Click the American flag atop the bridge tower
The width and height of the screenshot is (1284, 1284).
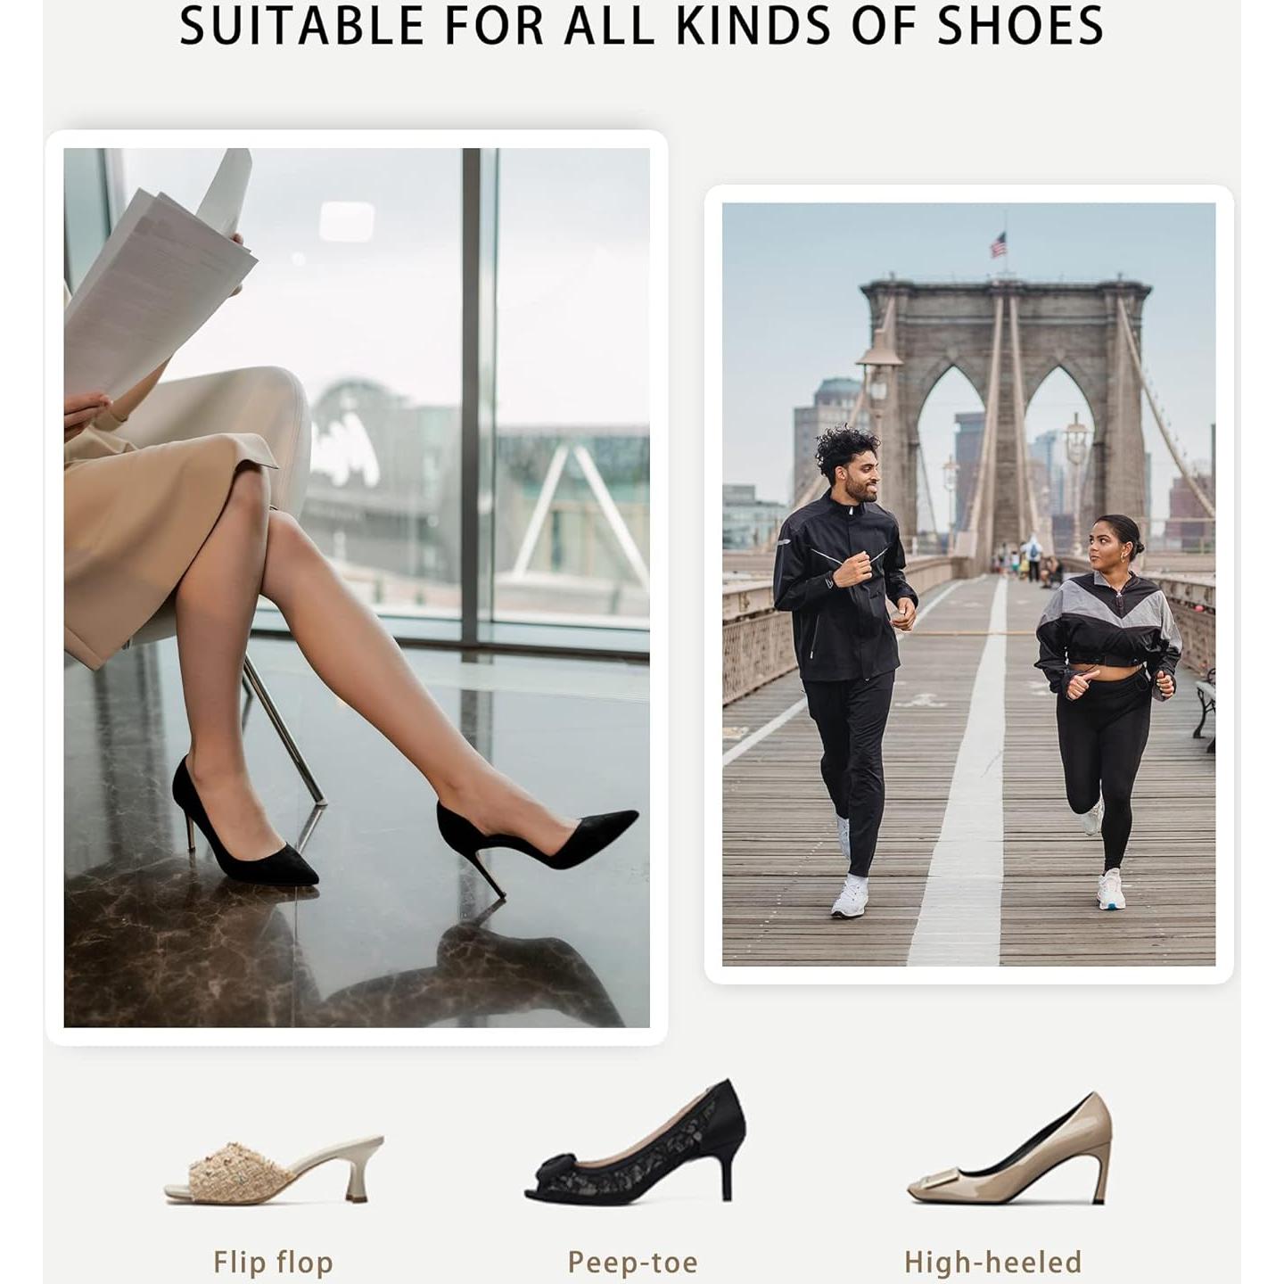(x=999, y=244)
